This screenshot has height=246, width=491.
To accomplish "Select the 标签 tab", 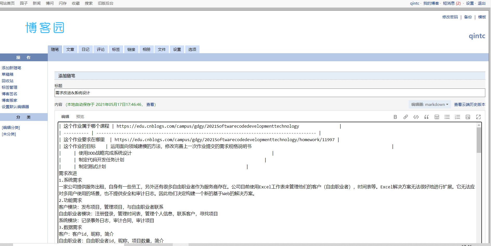I will point(116,49).
